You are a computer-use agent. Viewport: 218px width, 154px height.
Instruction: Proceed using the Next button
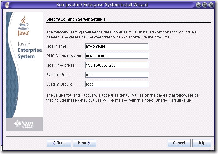click(85, 143)
